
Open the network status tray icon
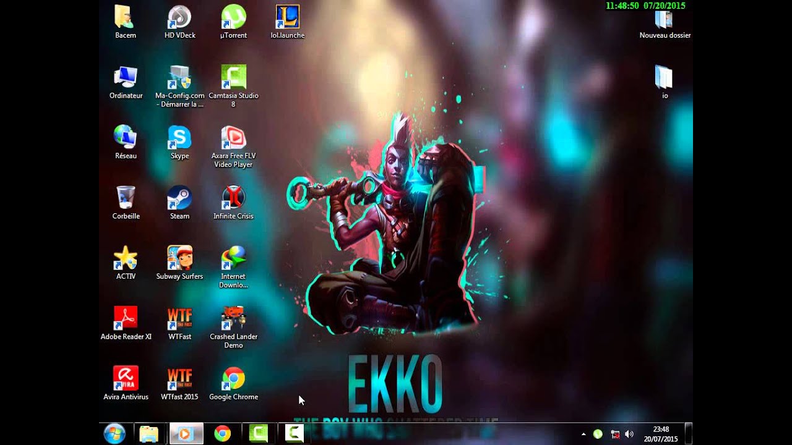pos(615,434)
